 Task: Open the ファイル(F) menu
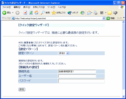coord(7,7)
